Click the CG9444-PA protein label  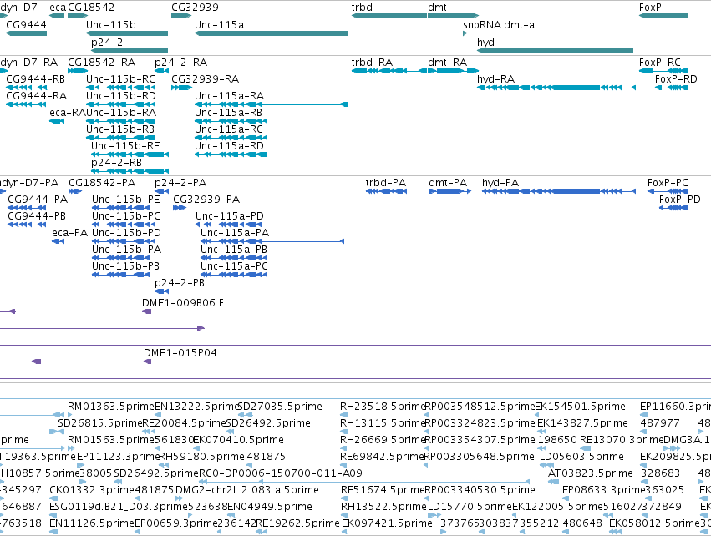[38, 200]
